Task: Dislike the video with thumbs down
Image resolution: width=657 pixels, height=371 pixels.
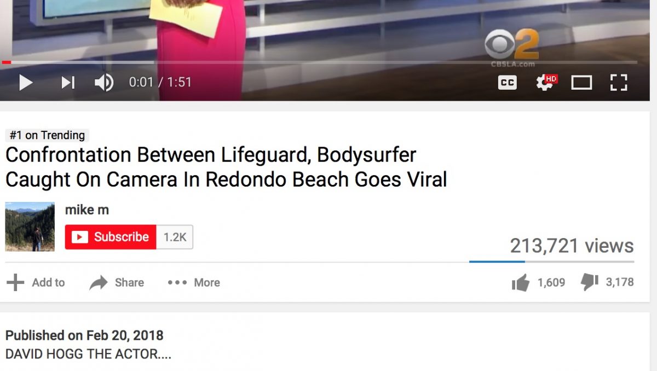Action: [589, 282]
